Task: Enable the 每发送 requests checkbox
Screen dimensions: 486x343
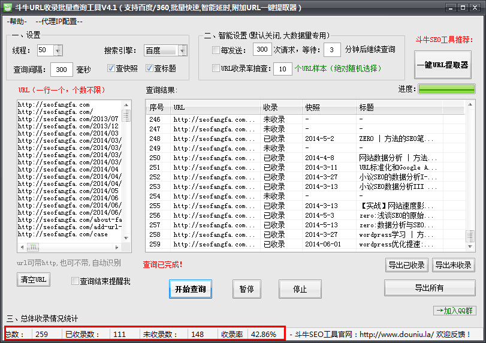Action: (216, 50)
